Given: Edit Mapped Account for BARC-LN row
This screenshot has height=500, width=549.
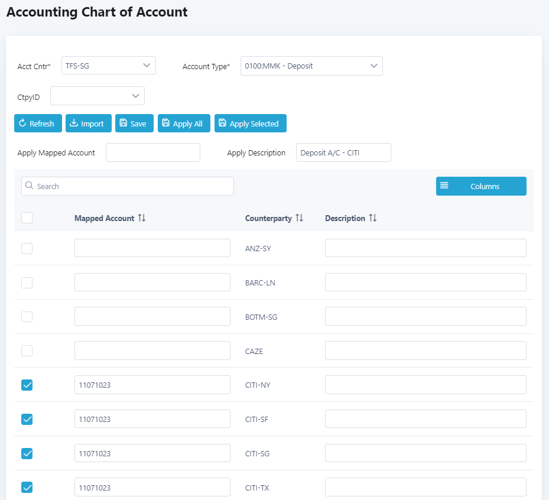Looking at the screenshot, I should pyautogui.click(x=152, y=283).
